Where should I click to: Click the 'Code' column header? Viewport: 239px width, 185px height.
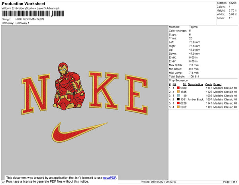(x=209, y=85)
